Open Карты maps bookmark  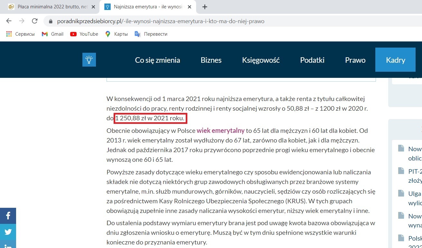coord(116,34)
